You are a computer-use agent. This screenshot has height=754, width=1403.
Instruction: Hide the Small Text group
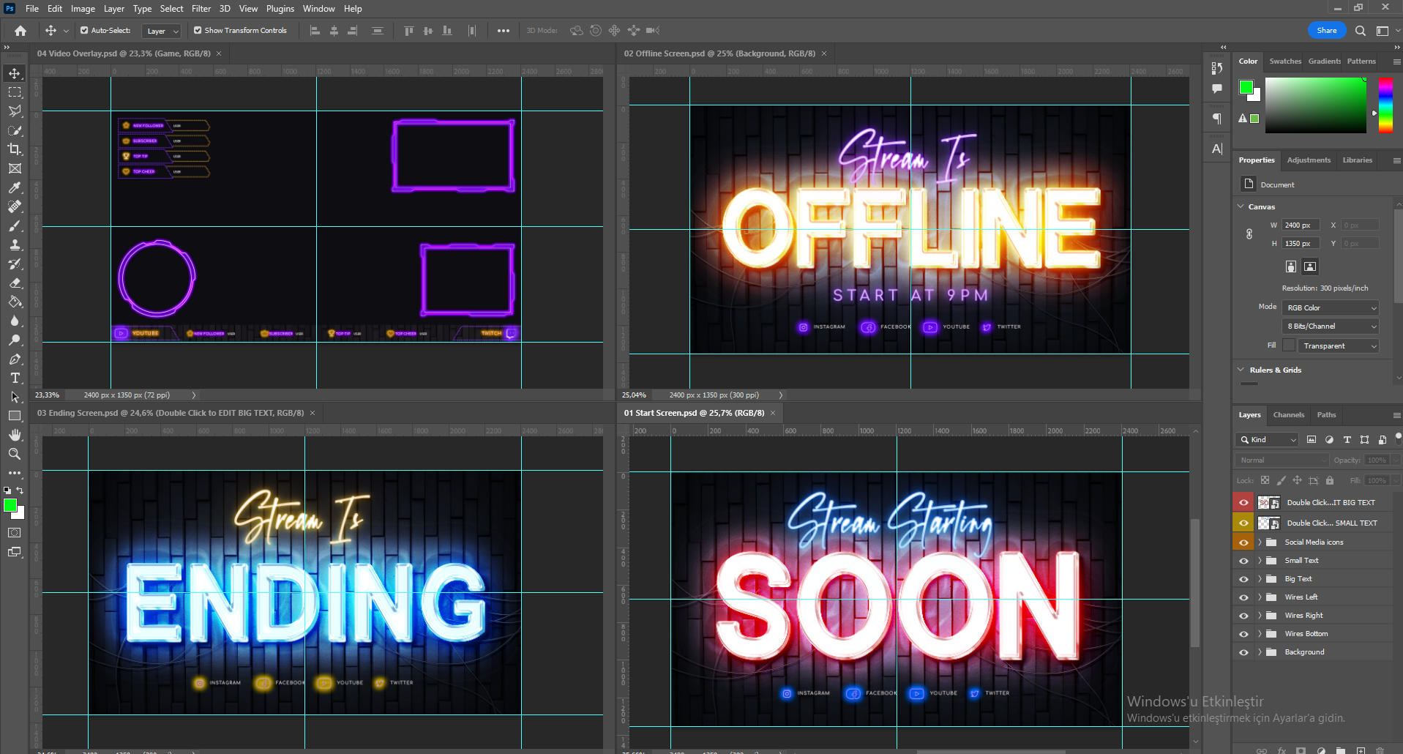(1243, 561)
